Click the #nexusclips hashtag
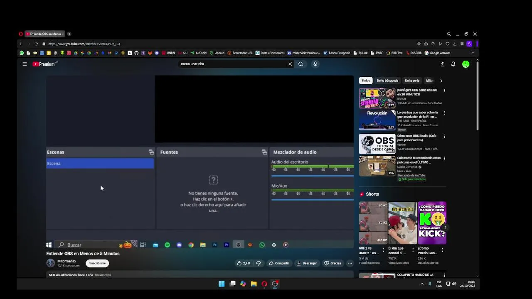Image resolution: width=532 pixels, height=299 pixels. coord(103,275)
